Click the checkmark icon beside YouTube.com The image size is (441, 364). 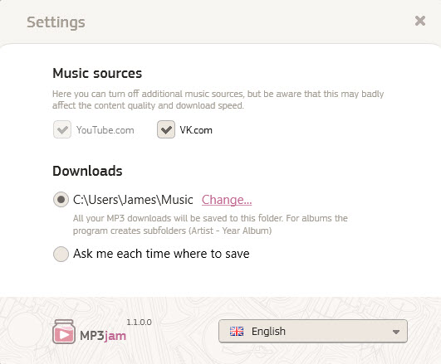tap(62, 129)
